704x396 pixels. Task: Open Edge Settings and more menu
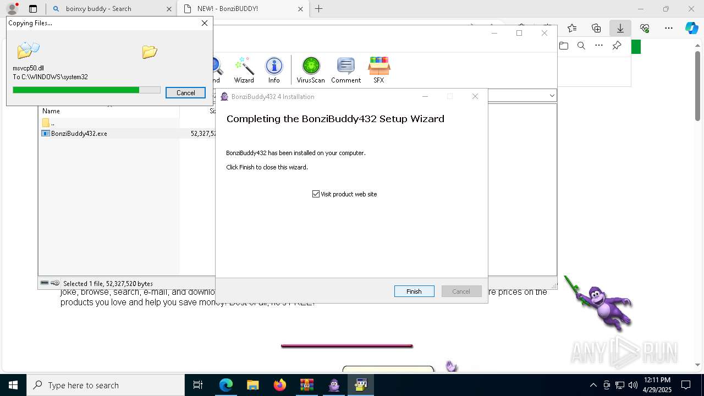coord(669,28)
